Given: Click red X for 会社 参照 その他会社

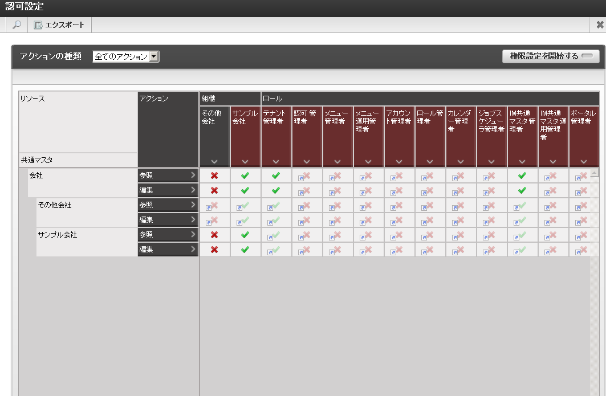Looking at the screenshot, I should (214, 175).
